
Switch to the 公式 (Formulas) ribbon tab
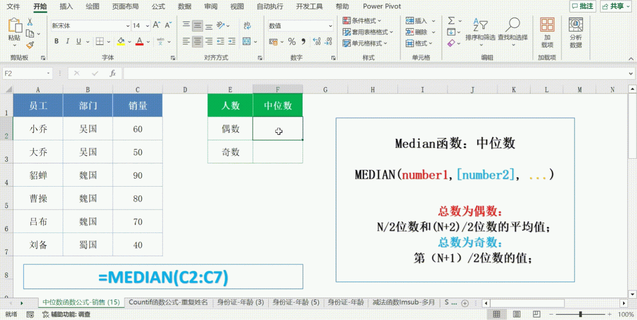click(158, 6)
